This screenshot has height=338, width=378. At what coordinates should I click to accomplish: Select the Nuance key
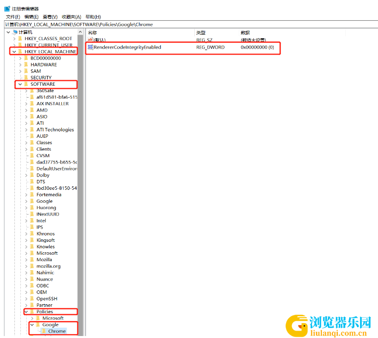[45, 280]
